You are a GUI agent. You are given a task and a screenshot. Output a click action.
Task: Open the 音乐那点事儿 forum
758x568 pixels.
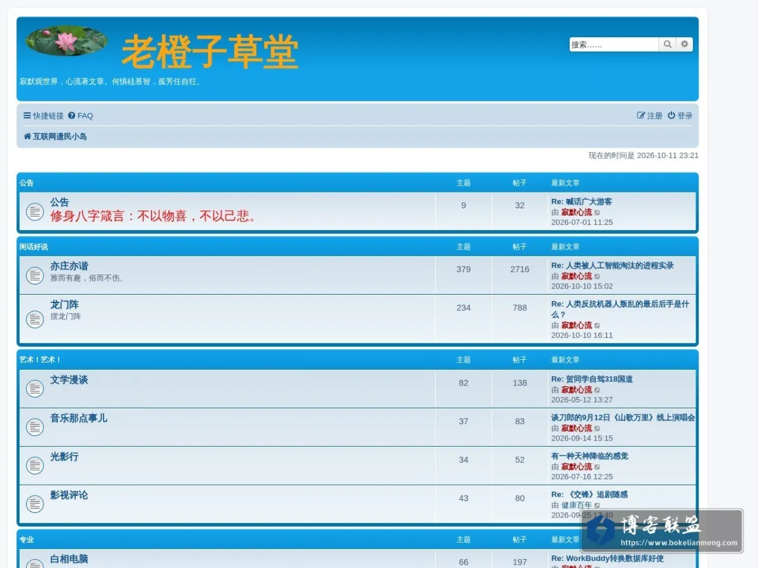79,418
